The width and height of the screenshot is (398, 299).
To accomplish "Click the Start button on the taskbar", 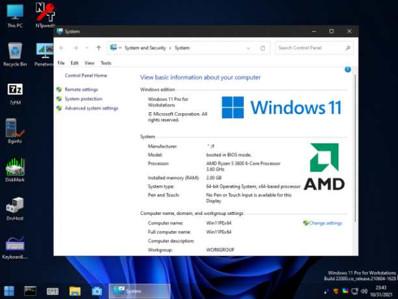I will [x=9, y=291].
